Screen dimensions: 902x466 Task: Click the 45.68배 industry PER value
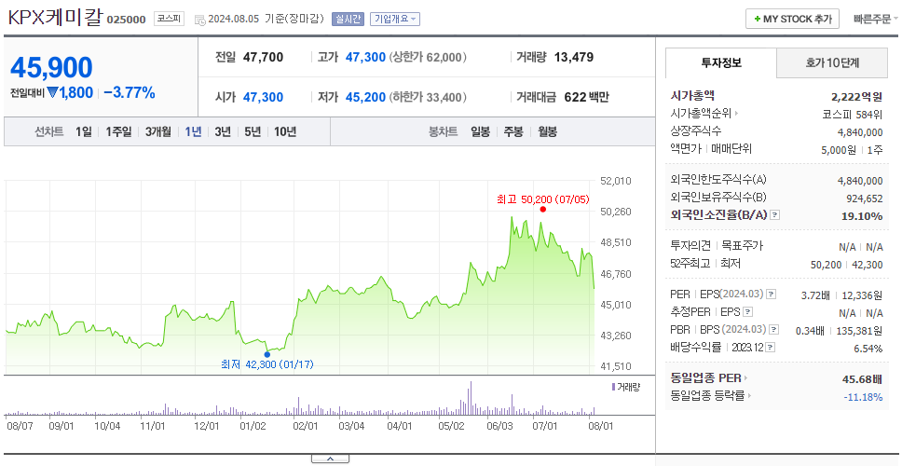pos(862,379)
